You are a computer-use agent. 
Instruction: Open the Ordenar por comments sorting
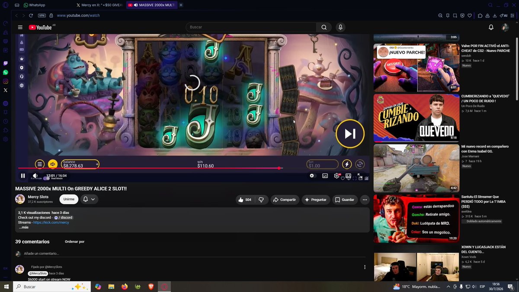pos(74,241)
